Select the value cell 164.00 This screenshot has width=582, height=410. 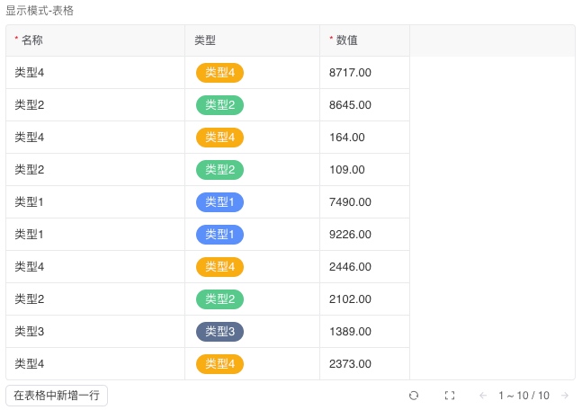(x=347, y=138)
